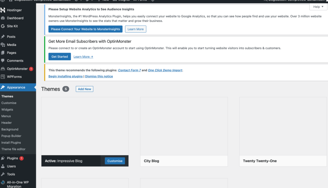Click the Tools wrench icon
The width and height of the screenshot is (328, 188).
tap(3, 174)
